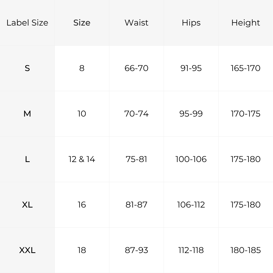This screenshot has height=273, width=273.
Task: Choose the XL label size cell
Action: 27,205
